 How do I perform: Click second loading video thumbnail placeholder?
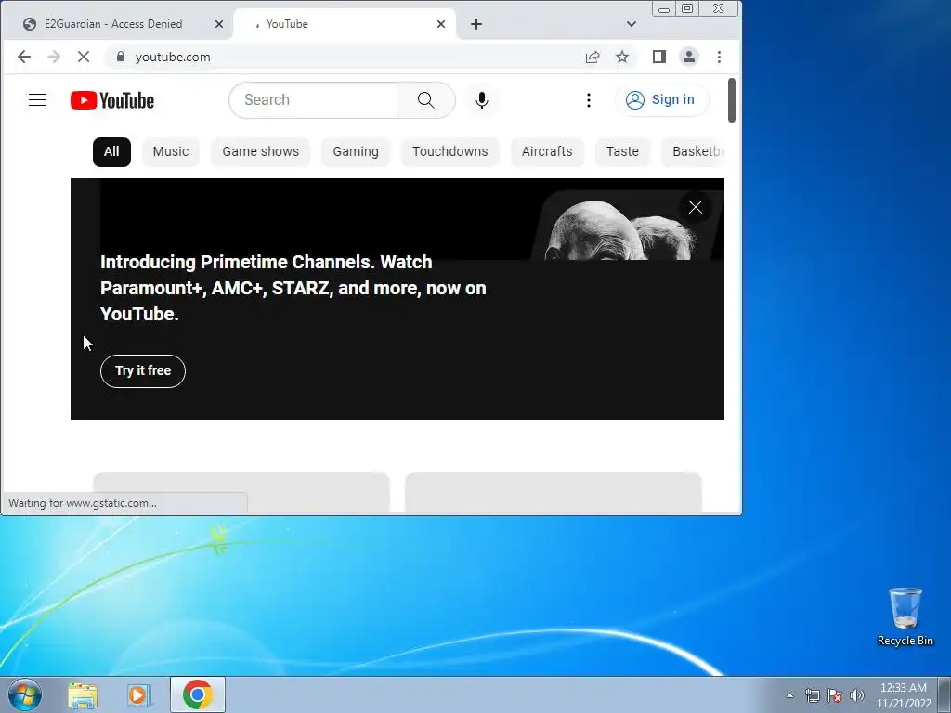[554, 492]
